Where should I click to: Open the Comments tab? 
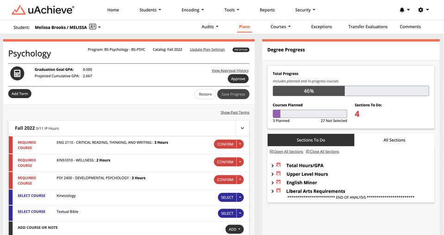pos(410,27)
